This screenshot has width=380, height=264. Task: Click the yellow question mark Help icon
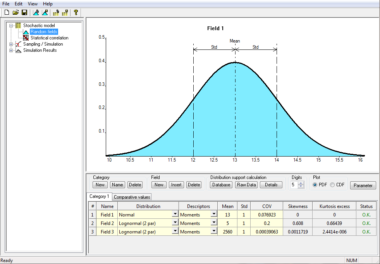pyautogui.click(x=76, y=13)
